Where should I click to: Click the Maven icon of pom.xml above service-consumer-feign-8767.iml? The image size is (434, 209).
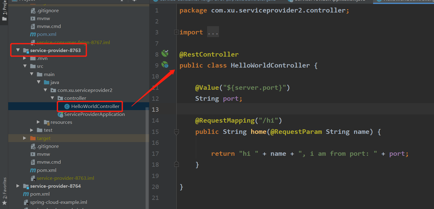click(x=33, y=34)
